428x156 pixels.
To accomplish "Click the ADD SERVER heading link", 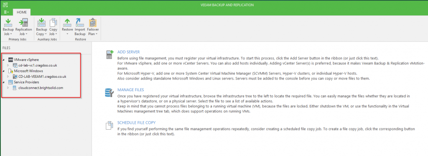I will (128, 52).
